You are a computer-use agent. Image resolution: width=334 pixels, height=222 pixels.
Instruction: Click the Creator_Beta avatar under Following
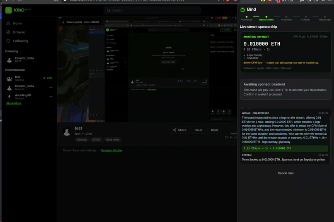point(9,60)
